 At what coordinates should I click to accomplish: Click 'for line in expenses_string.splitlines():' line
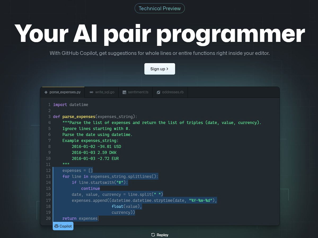tap(110, 176)
